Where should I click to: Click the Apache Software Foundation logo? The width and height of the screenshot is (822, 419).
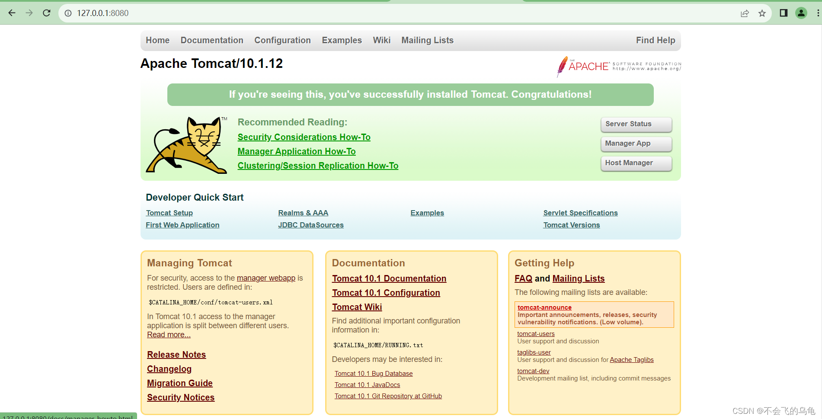619,67
